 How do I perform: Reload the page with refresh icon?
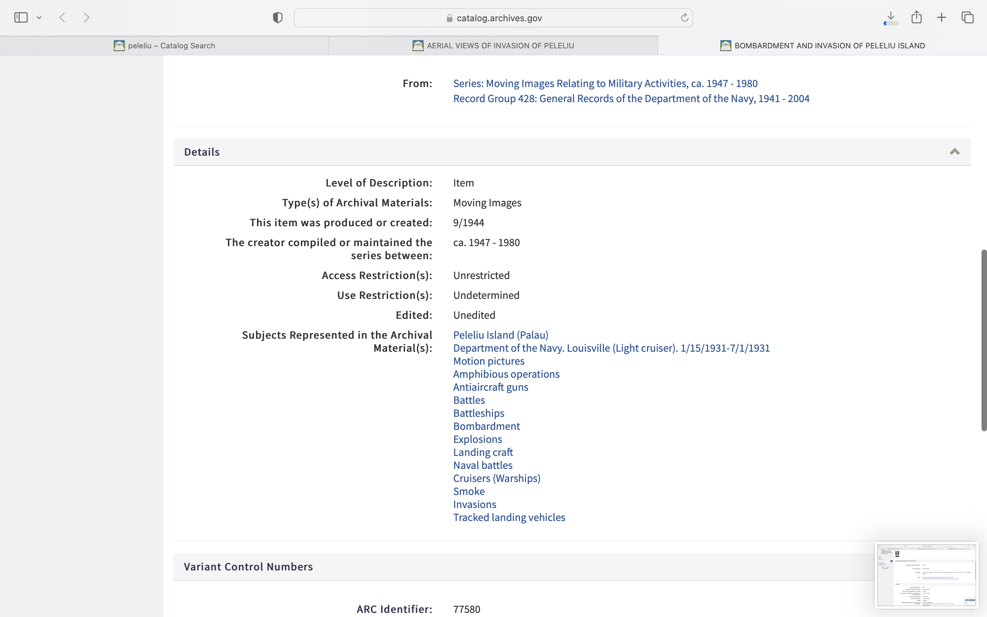click(x=684, y=17)
